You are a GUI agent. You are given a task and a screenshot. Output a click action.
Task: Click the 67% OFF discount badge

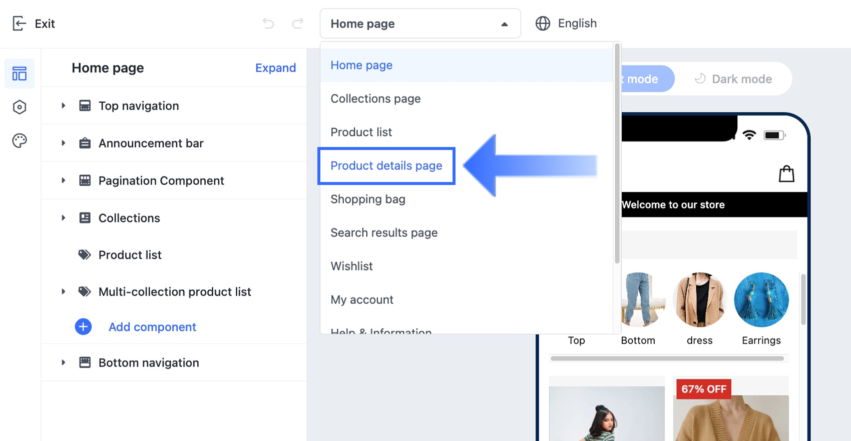coord(704,389)
